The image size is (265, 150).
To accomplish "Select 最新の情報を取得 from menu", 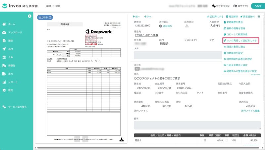I will (234, 28).
